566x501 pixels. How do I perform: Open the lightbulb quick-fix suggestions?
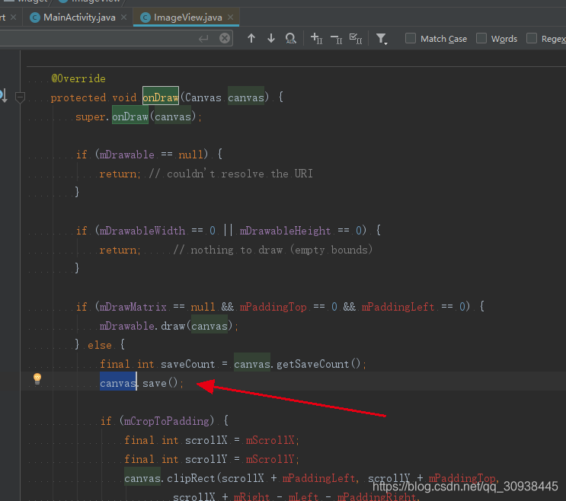click(x=37, y=378)
